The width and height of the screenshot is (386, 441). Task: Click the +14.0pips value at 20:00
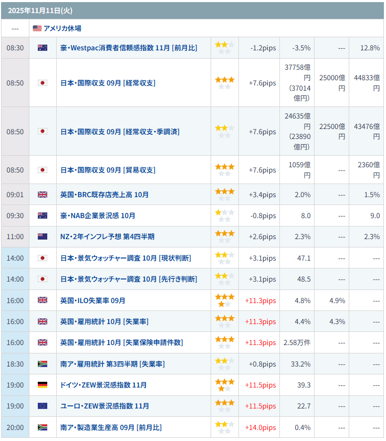click(260, 427)
